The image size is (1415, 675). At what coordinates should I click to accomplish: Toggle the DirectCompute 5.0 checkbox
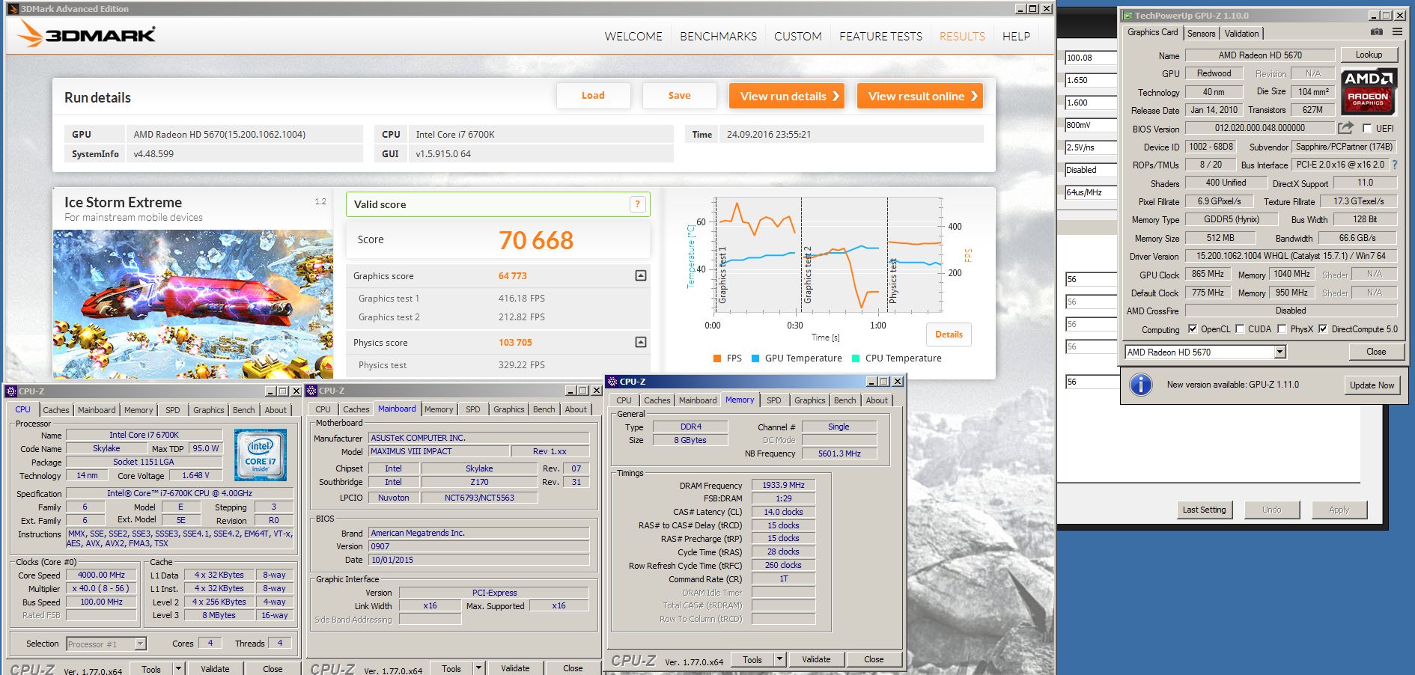tap(1323, 329)
